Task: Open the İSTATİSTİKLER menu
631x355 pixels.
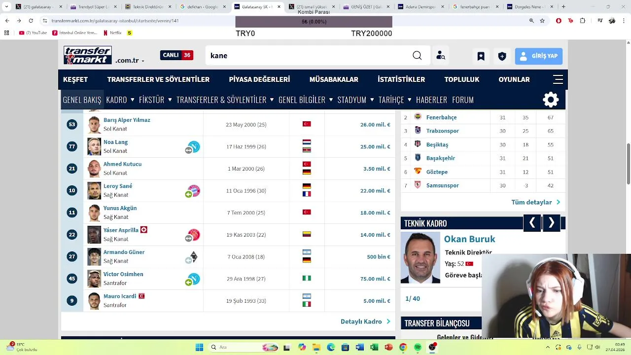Action: point(401,79)
